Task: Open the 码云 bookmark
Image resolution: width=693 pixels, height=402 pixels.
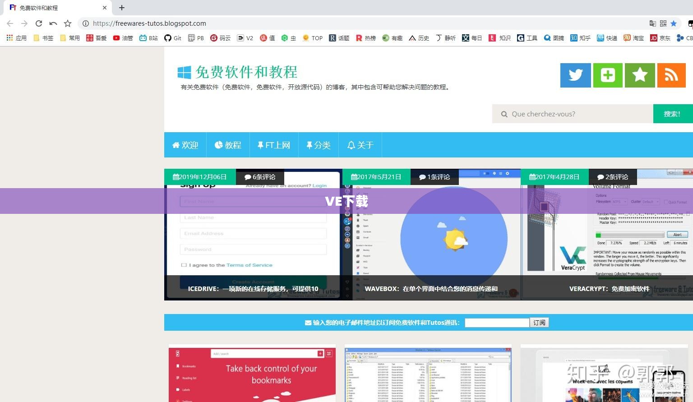Action: [x=221, y=38]
